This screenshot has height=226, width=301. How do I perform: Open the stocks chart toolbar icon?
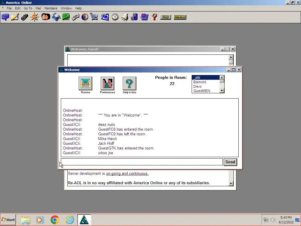pos(66,17)
